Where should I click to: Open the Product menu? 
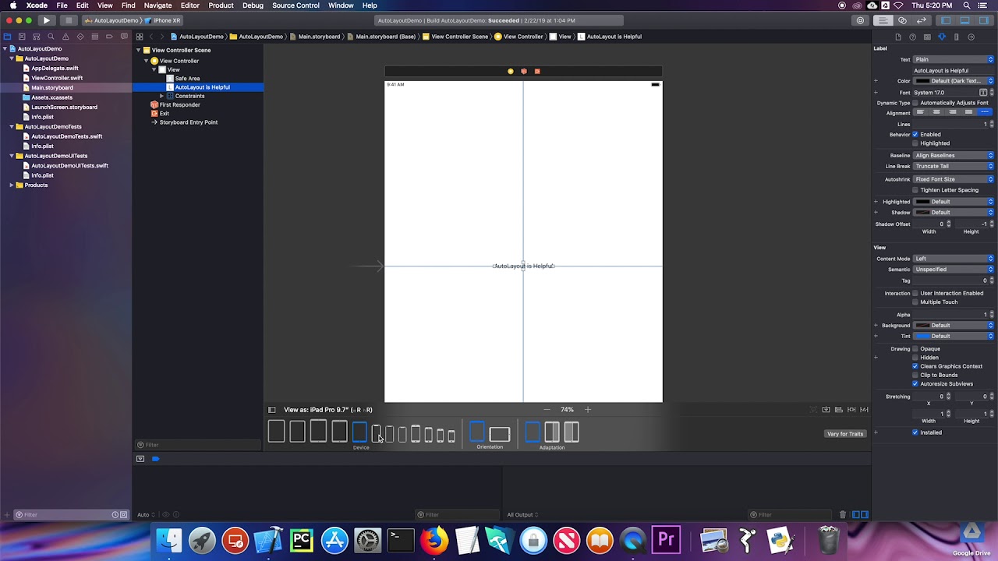click(x=221, y=5)
